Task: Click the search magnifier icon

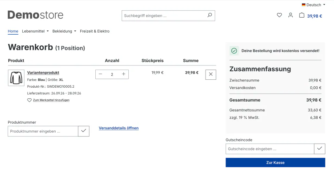Action: (x=209, y=15)
